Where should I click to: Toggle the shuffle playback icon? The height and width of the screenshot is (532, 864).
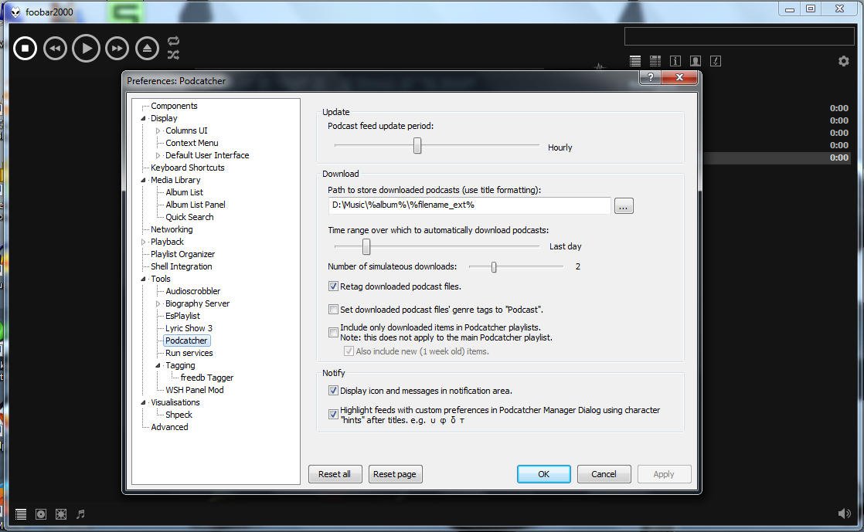[173, 56]
